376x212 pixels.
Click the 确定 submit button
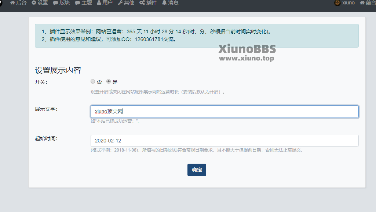pos(197,170)
